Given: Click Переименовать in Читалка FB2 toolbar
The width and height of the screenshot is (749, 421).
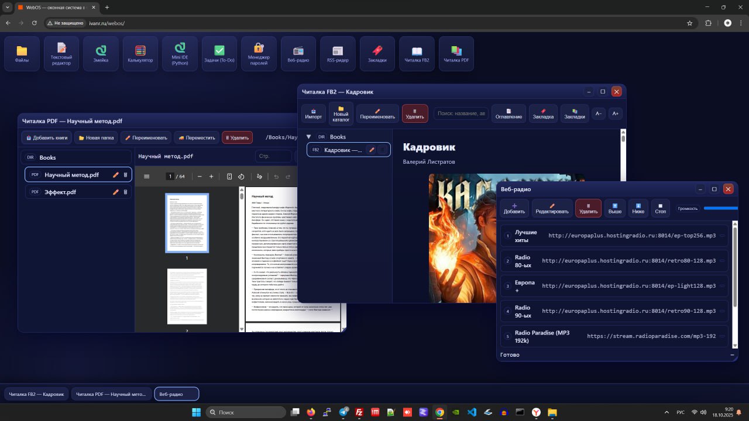Looking at the screenshot, I should pyautogui.click(x=377, y=113).
